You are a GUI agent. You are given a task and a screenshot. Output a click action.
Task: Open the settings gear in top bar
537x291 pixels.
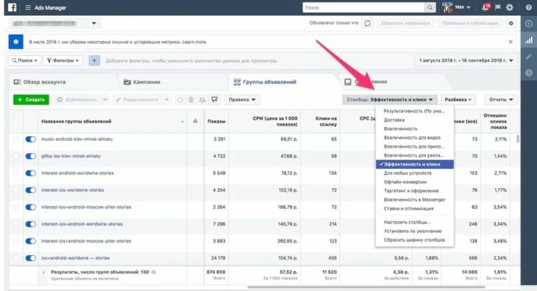click(x=510, y=7)
